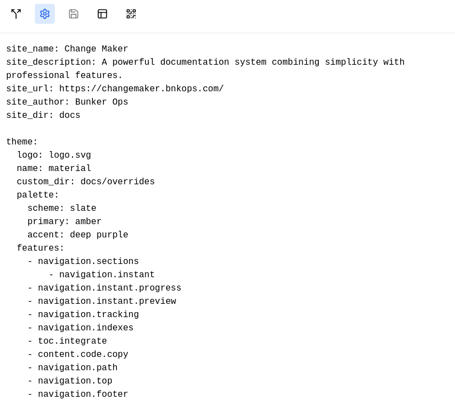The width and height of the screenshot is (455, 404).
Task: Click the primary amber line
Action: [64, 221]
